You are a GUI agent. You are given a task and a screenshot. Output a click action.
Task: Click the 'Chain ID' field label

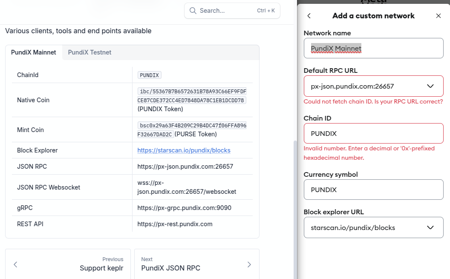click(317, 118)
